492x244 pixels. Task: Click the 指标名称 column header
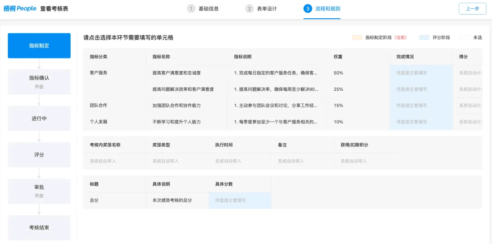pos(187,57)
